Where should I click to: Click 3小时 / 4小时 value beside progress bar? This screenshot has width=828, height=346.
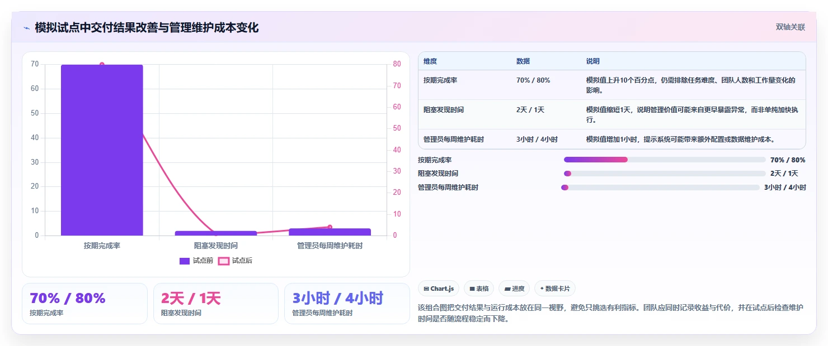point(785,188)
